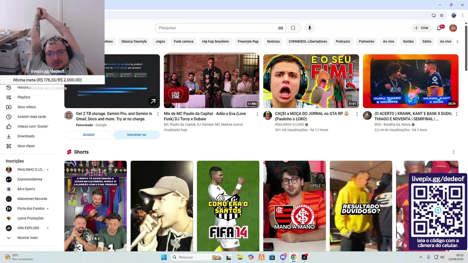Open the more options for the CAÇEI a MOÇA video
468x263 pixels.
pyautogui.click(x=357, y=114)
